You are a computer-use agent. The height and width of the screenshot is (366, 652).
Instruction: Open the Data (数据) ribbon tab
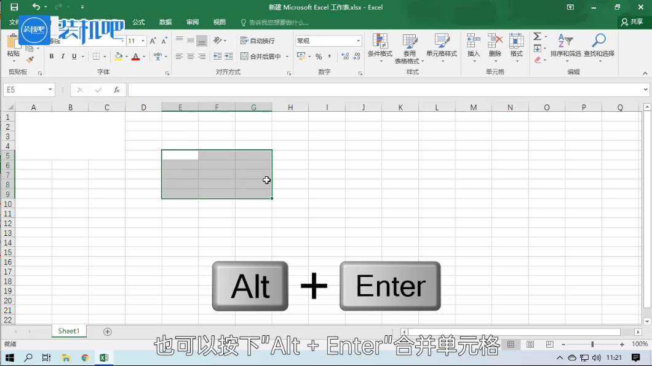tap(165, 22)
